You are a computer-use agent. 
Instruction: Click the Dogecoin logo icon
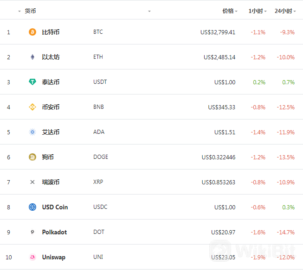32,157
